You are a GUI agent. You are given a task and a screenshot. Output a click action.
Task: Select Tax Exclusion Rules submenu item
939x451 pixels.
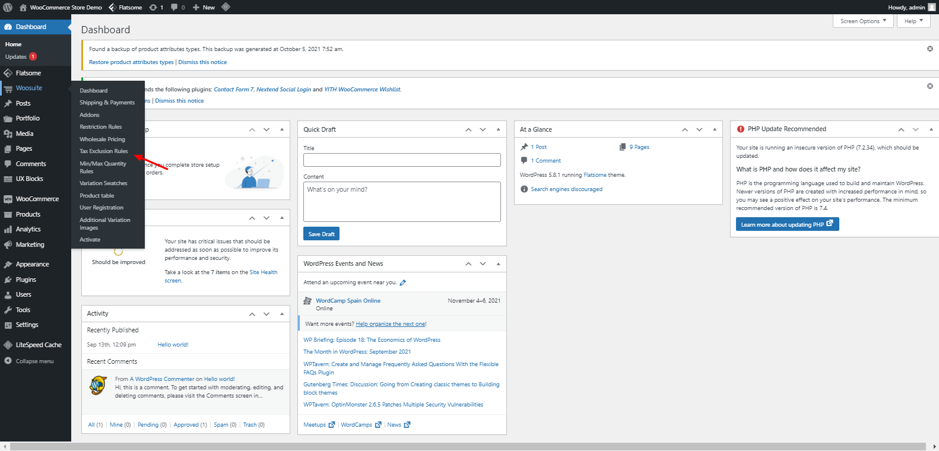(104, 151)
